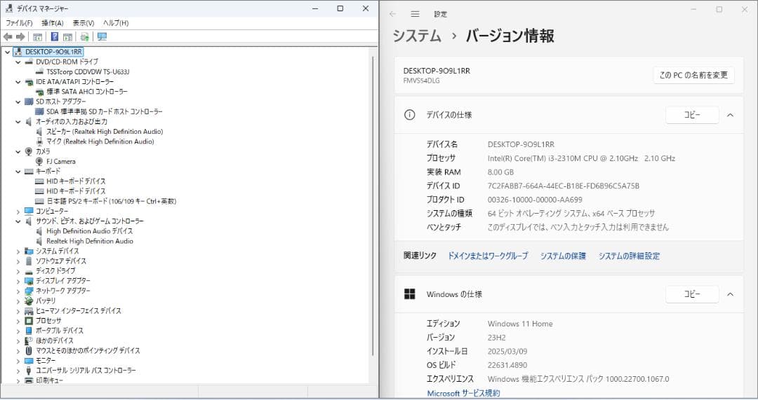Screen dimensions: 758x400
Task: Collapse the device specifications section chevron
Action: tap(730, 115)
